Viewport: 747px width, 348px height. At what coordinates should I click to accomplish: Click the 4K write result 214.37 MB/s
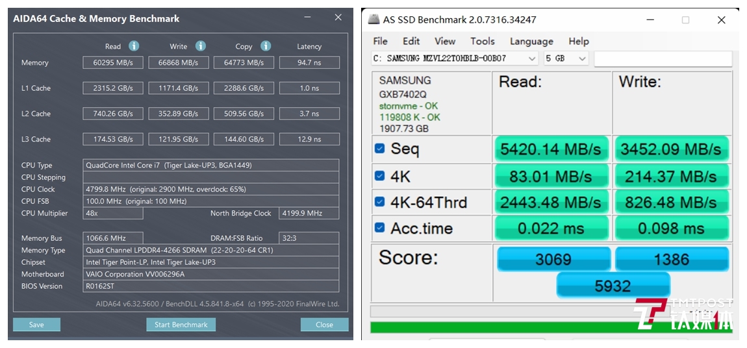click(x=672, y=177)
